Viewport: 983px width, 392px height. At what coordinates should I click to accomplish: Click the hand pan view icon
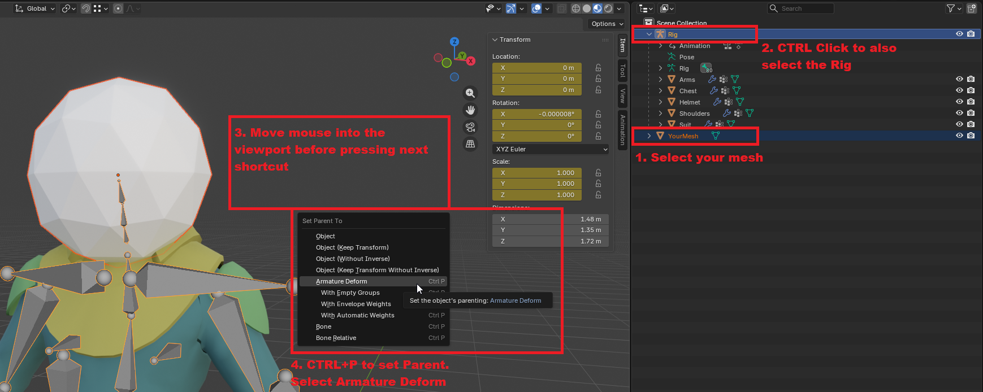[x=470, y=110]
